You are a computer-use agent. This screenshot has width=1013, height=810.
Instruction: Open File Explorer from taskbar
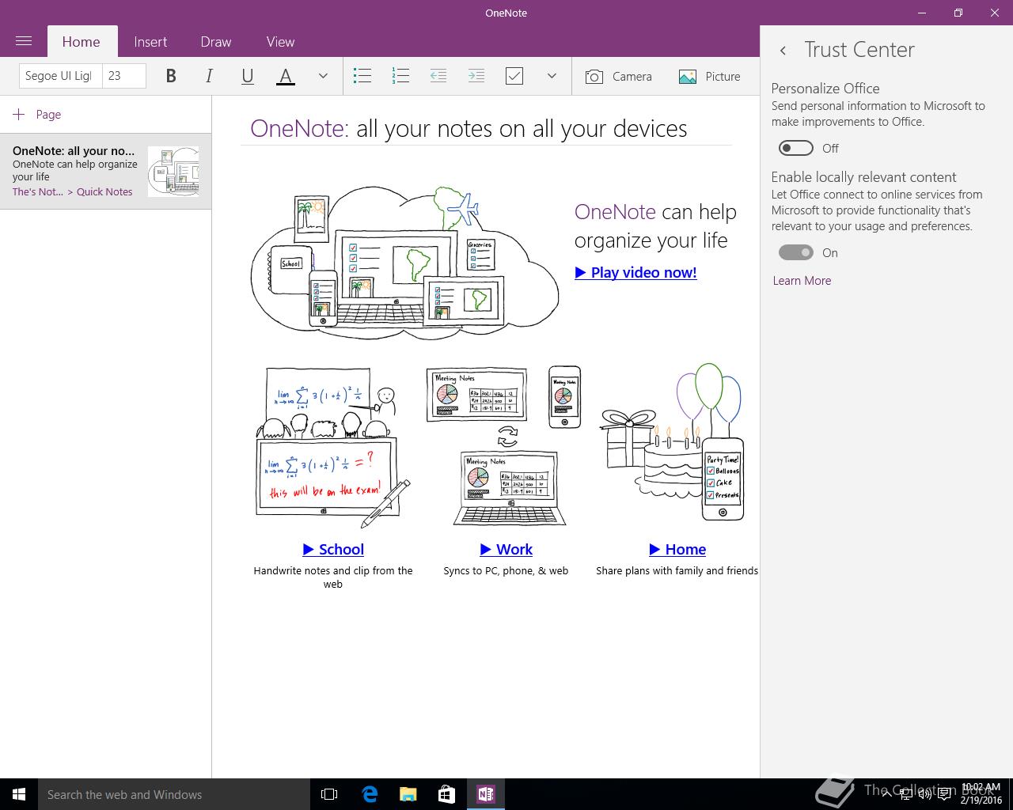(x=408, y=794)
